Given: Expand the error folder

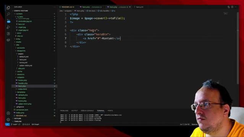Looking at the screenshot, I should point(19,33).
